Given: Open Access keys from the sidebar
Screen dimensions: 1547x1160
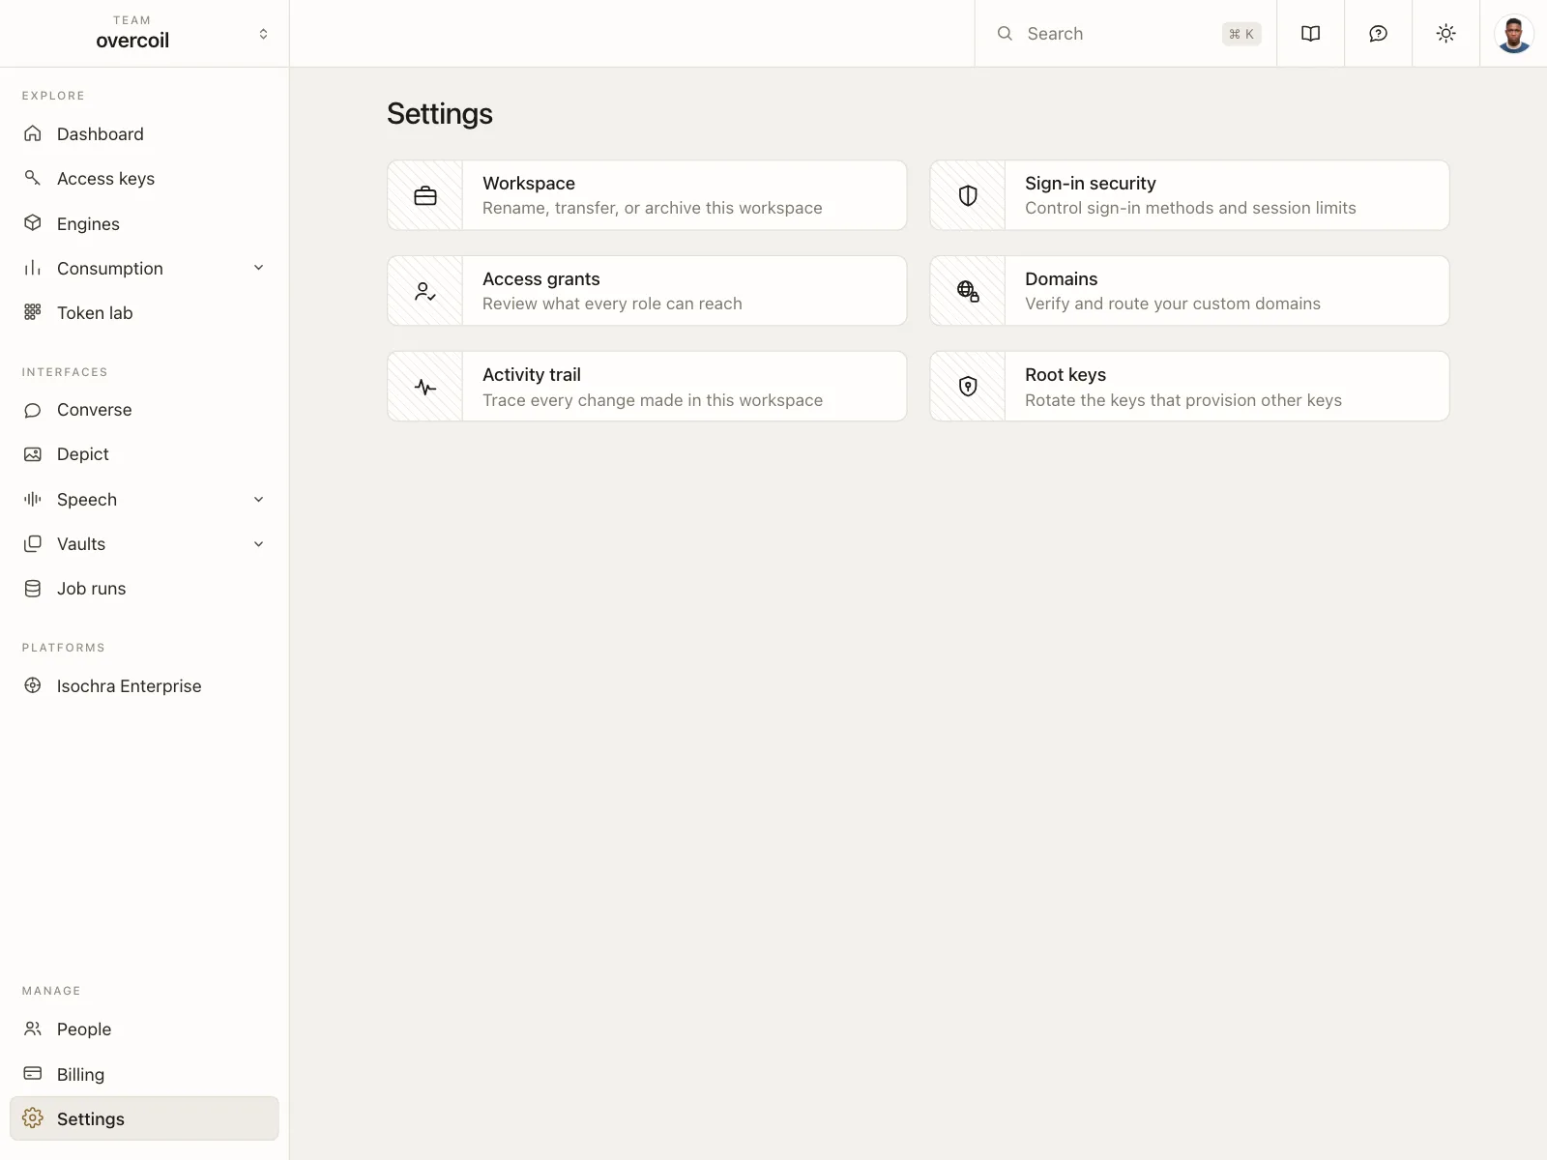Looking at the screenshot, I should pyautogui.click(x=144, y=178).
